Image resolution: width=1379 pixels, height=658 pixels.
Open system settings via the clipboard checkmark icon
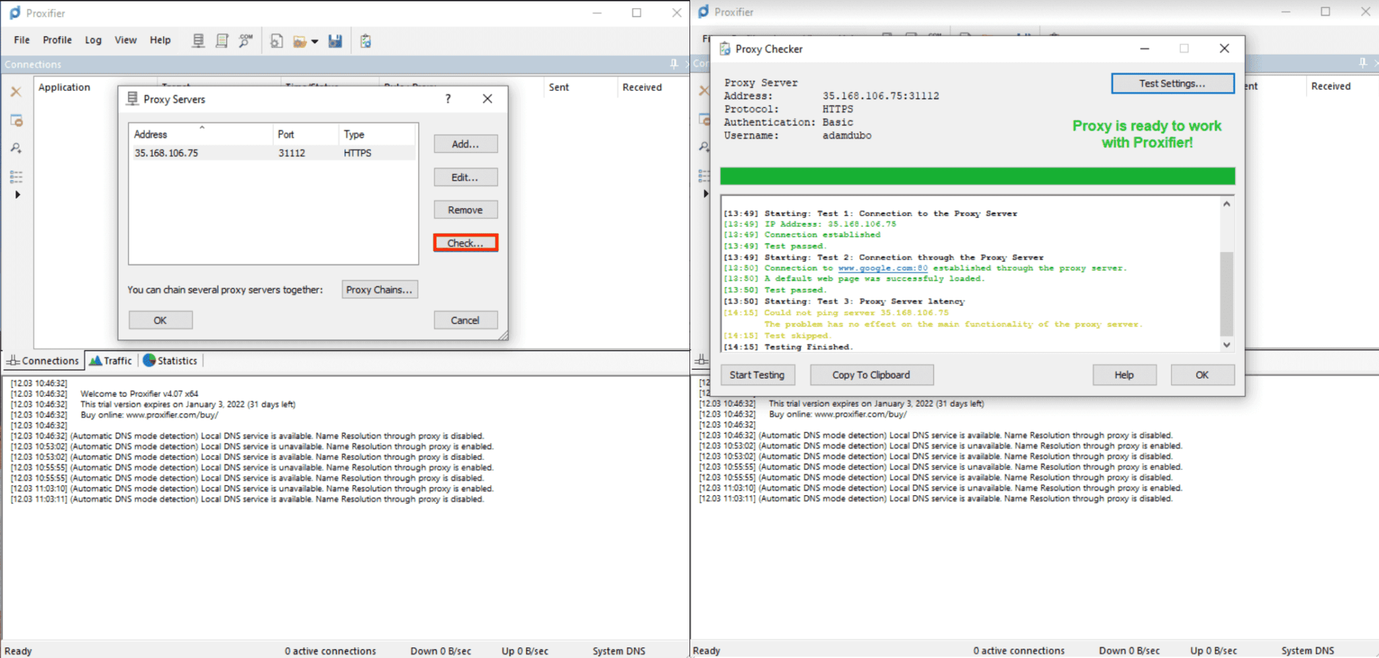(366, 40)
